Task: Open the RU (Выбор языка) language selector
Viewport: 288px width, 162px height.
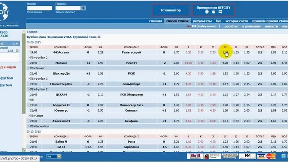Action: click(204, 26)
